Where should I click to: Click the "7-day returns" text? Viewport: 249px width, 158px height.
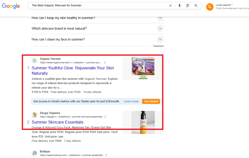point(72,141)
